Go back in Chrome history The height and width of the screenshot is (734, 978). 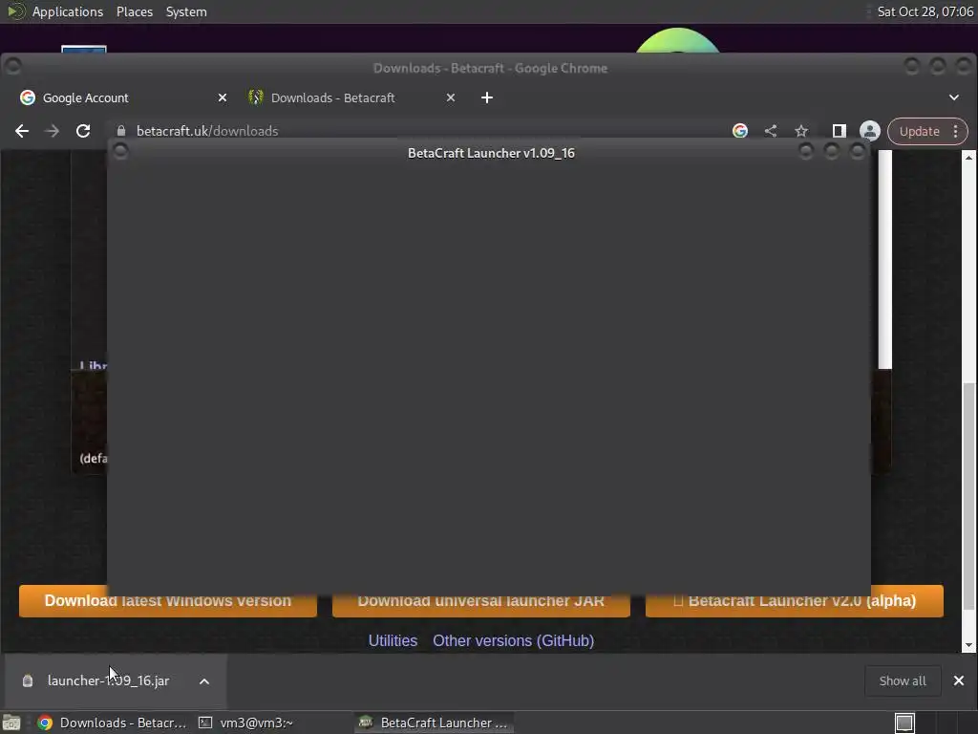(22, 131)
